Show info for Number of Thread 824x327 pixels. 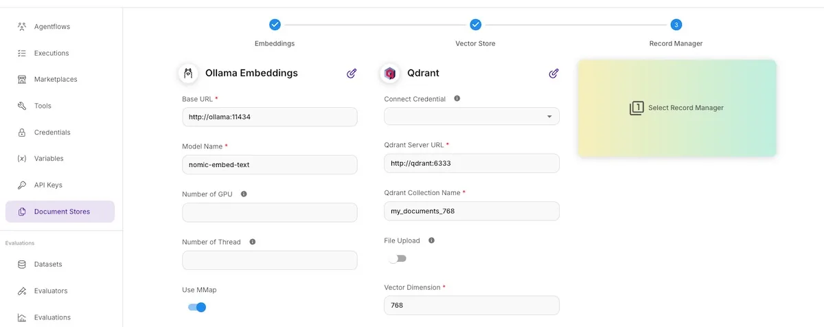click(x=253, y=242)
